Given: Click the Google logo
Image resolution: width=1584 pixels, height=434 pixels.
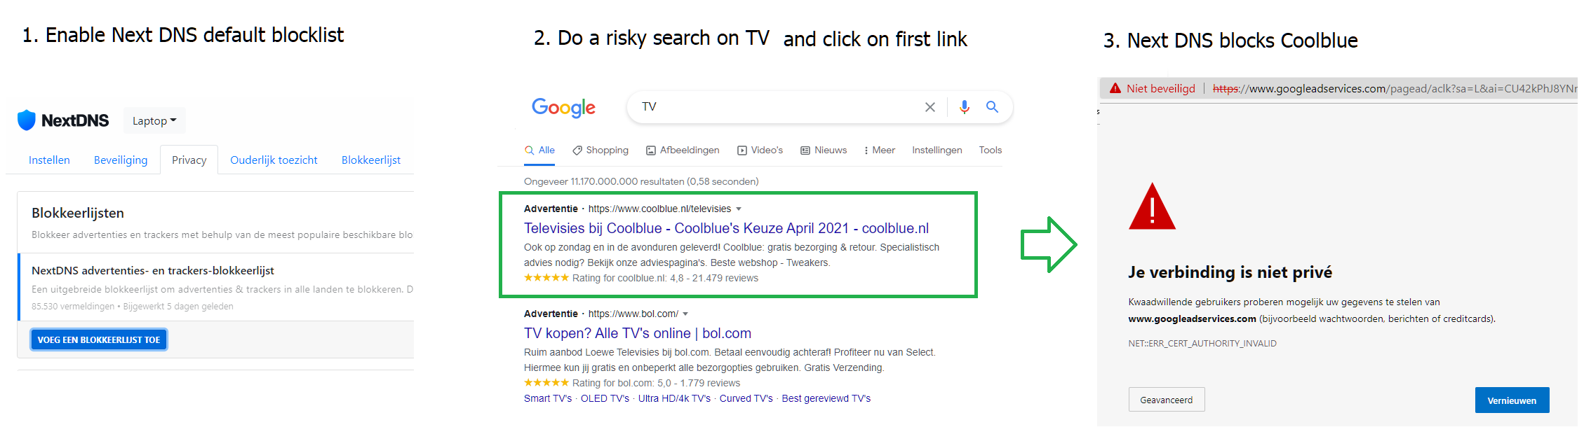Looking at the screenshot, I should coord(563,107).
